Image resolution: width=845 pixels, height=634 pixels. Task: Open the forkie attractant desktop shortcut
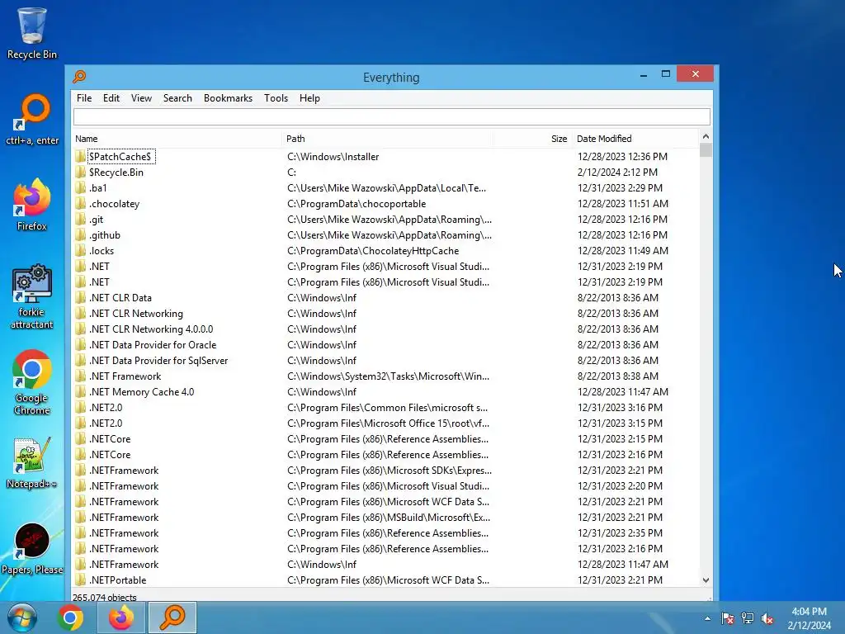32,296
